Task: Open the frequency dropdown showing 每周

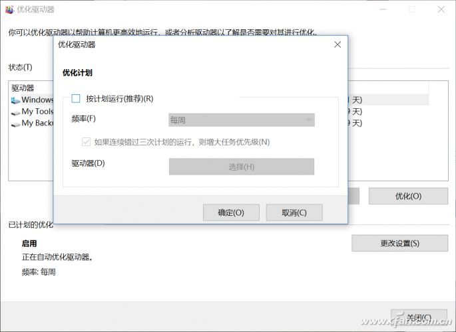Action: coord(242,120)
